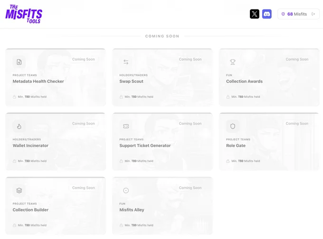Viewport: 323px width, 239px height.
Task: Click the lock icon on Support Ticket Generator card
Action: point(121,161)
